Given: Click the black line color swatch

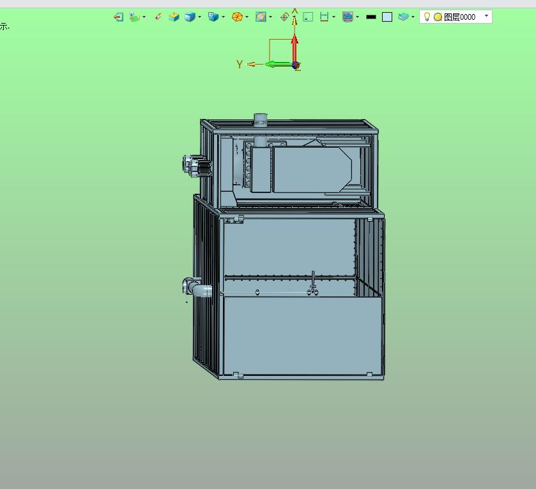Looking at the screenshot, I should coord(371,17).
